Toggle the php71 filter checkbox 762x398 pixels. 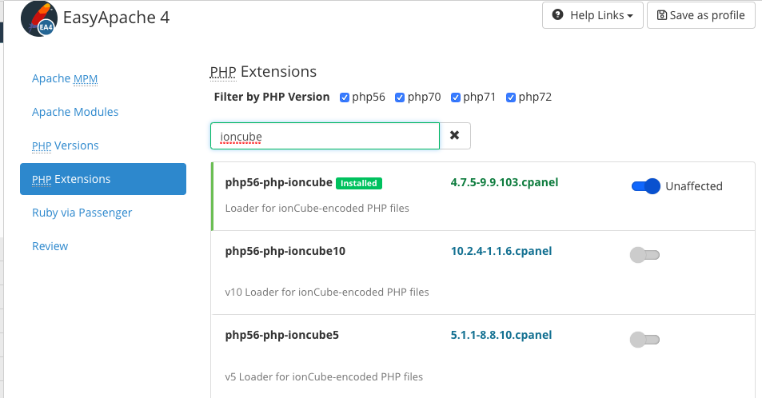pyautogui.click(x=456, y=98)
